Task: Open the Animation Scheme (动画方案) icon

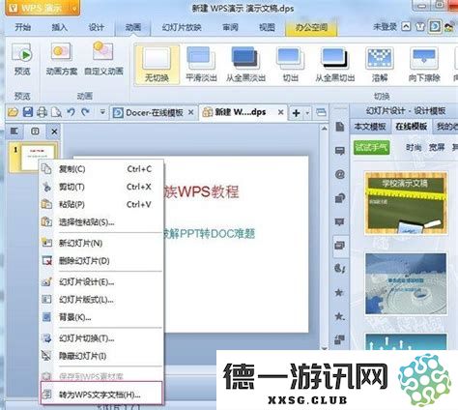Action: (x=61, y=51)
